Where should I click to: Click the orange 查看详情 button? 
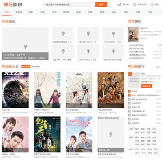coord(147,86)
